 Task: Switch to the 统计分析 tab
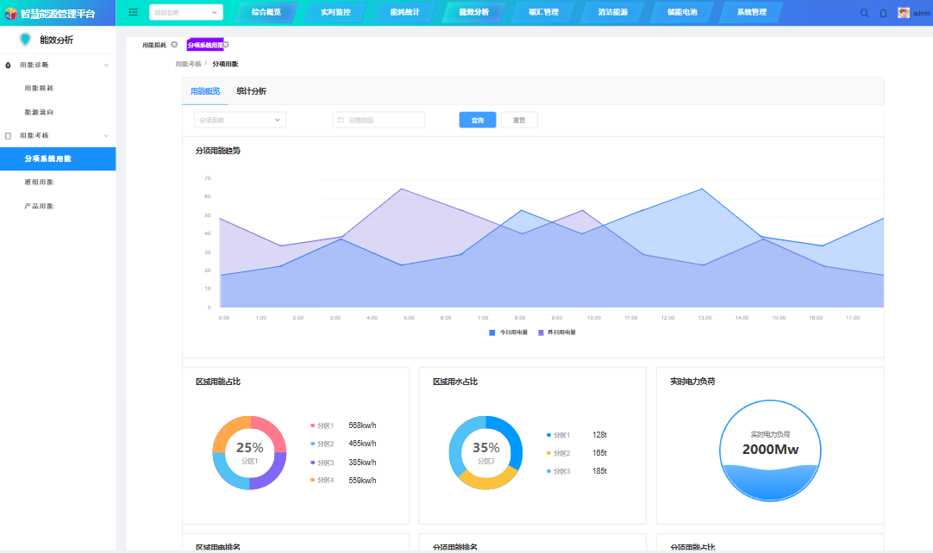[x=251, y=91]
